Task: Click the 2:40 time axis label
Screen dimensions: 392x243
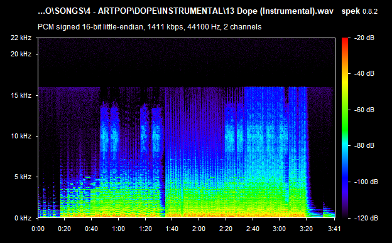Action: click(x=253, y=229)
